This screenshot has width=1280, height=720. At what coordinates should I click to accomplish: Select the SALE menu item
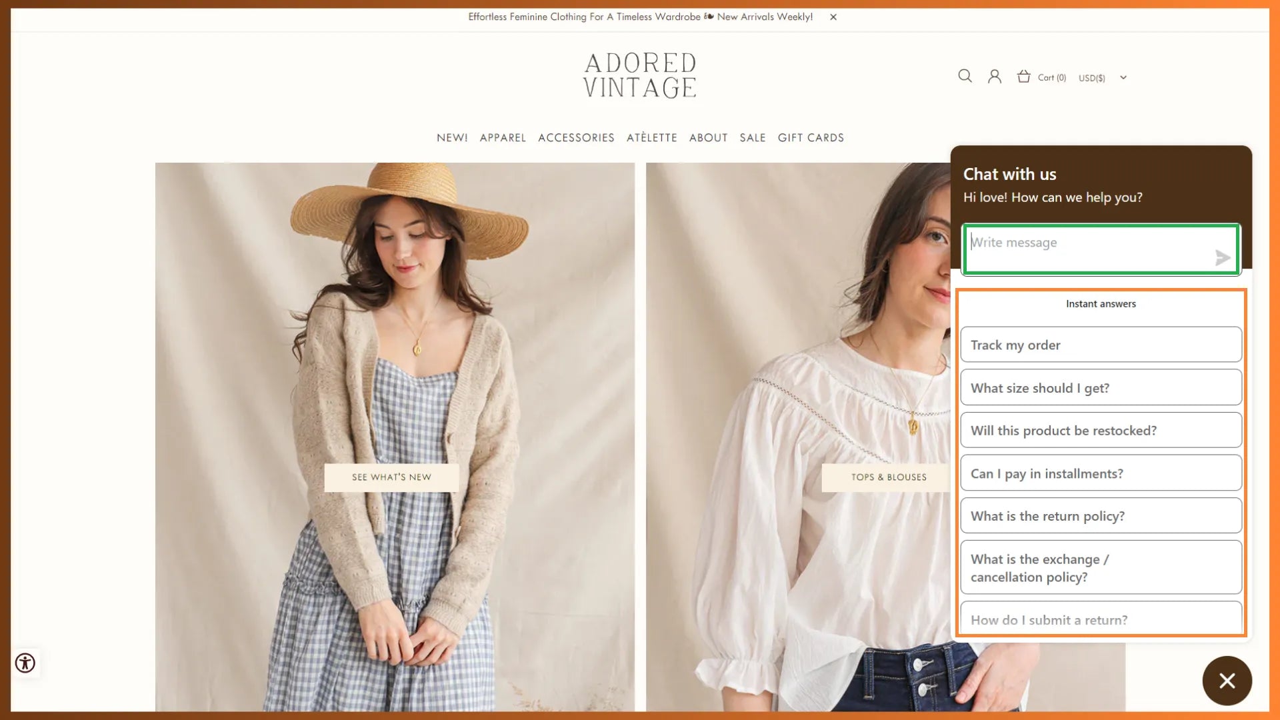tap(753, 137)
